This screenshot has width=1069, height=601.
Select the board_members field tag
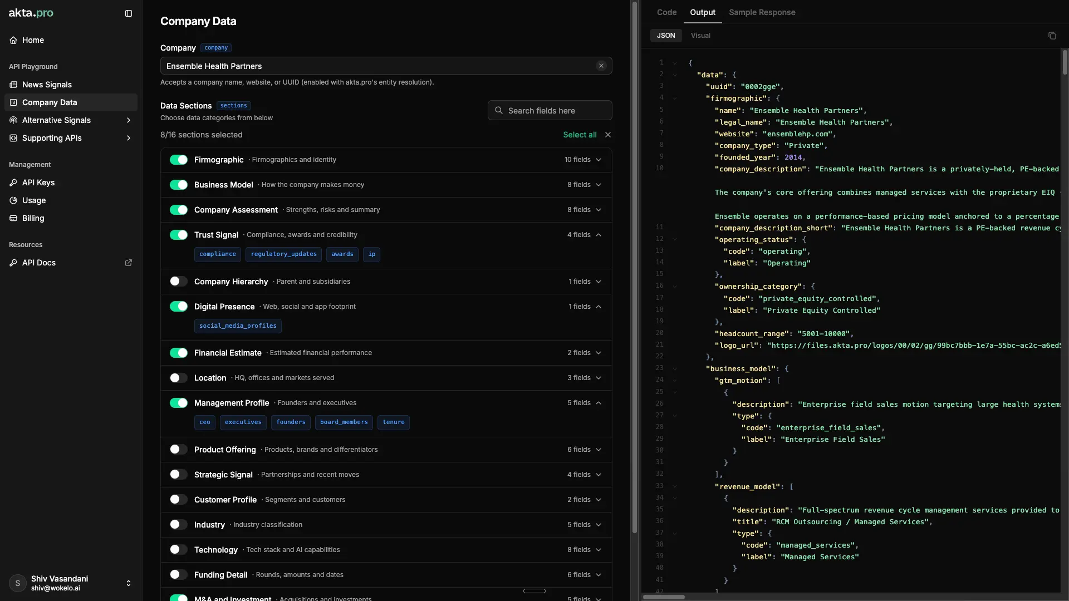coord(344,422)
